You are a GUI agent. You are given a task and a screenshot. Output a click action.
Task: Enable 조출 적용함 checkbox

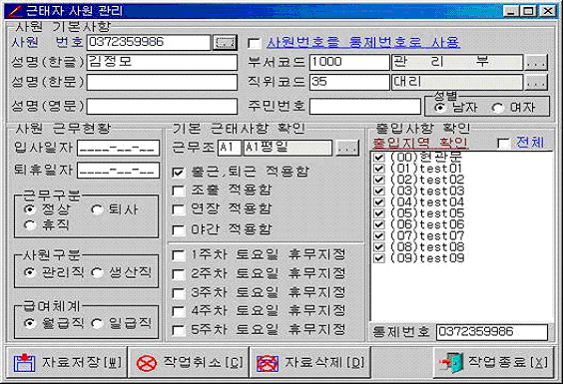[x=179, y=191]
